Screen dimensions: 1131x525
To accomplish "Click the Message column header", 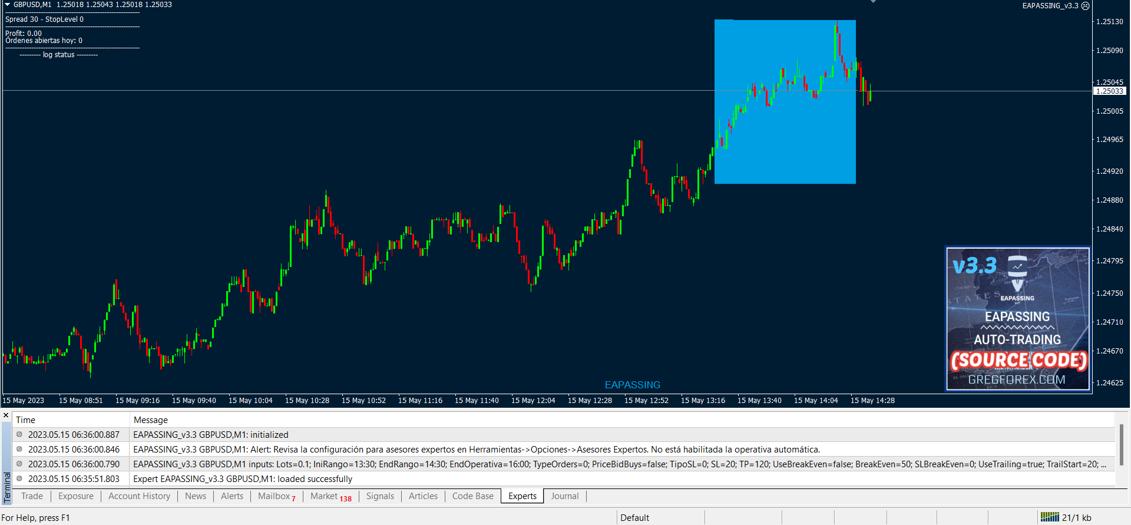I will (151, 420).
